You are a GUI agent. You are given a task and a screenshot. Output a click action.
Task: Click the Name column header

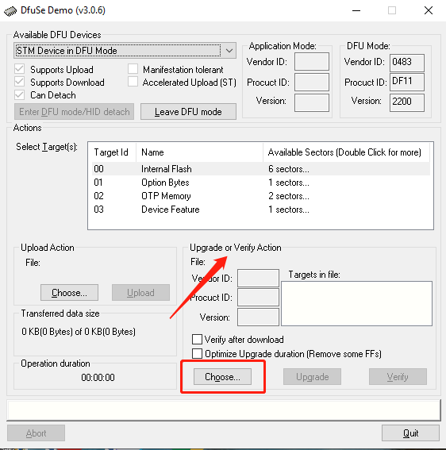click(199, 152)
